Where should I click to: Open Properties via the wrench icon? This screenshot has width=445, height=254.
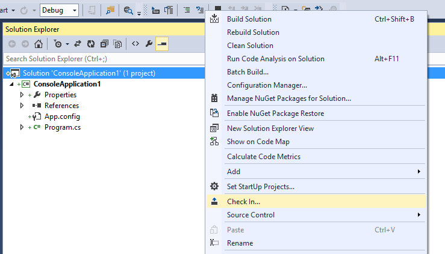[148, 44]
